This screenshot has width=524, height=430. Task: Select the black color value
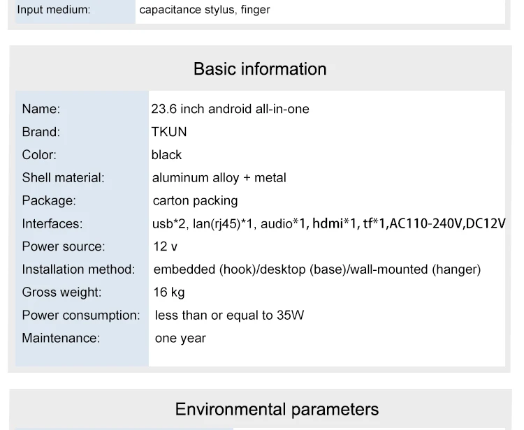(166, 155)
